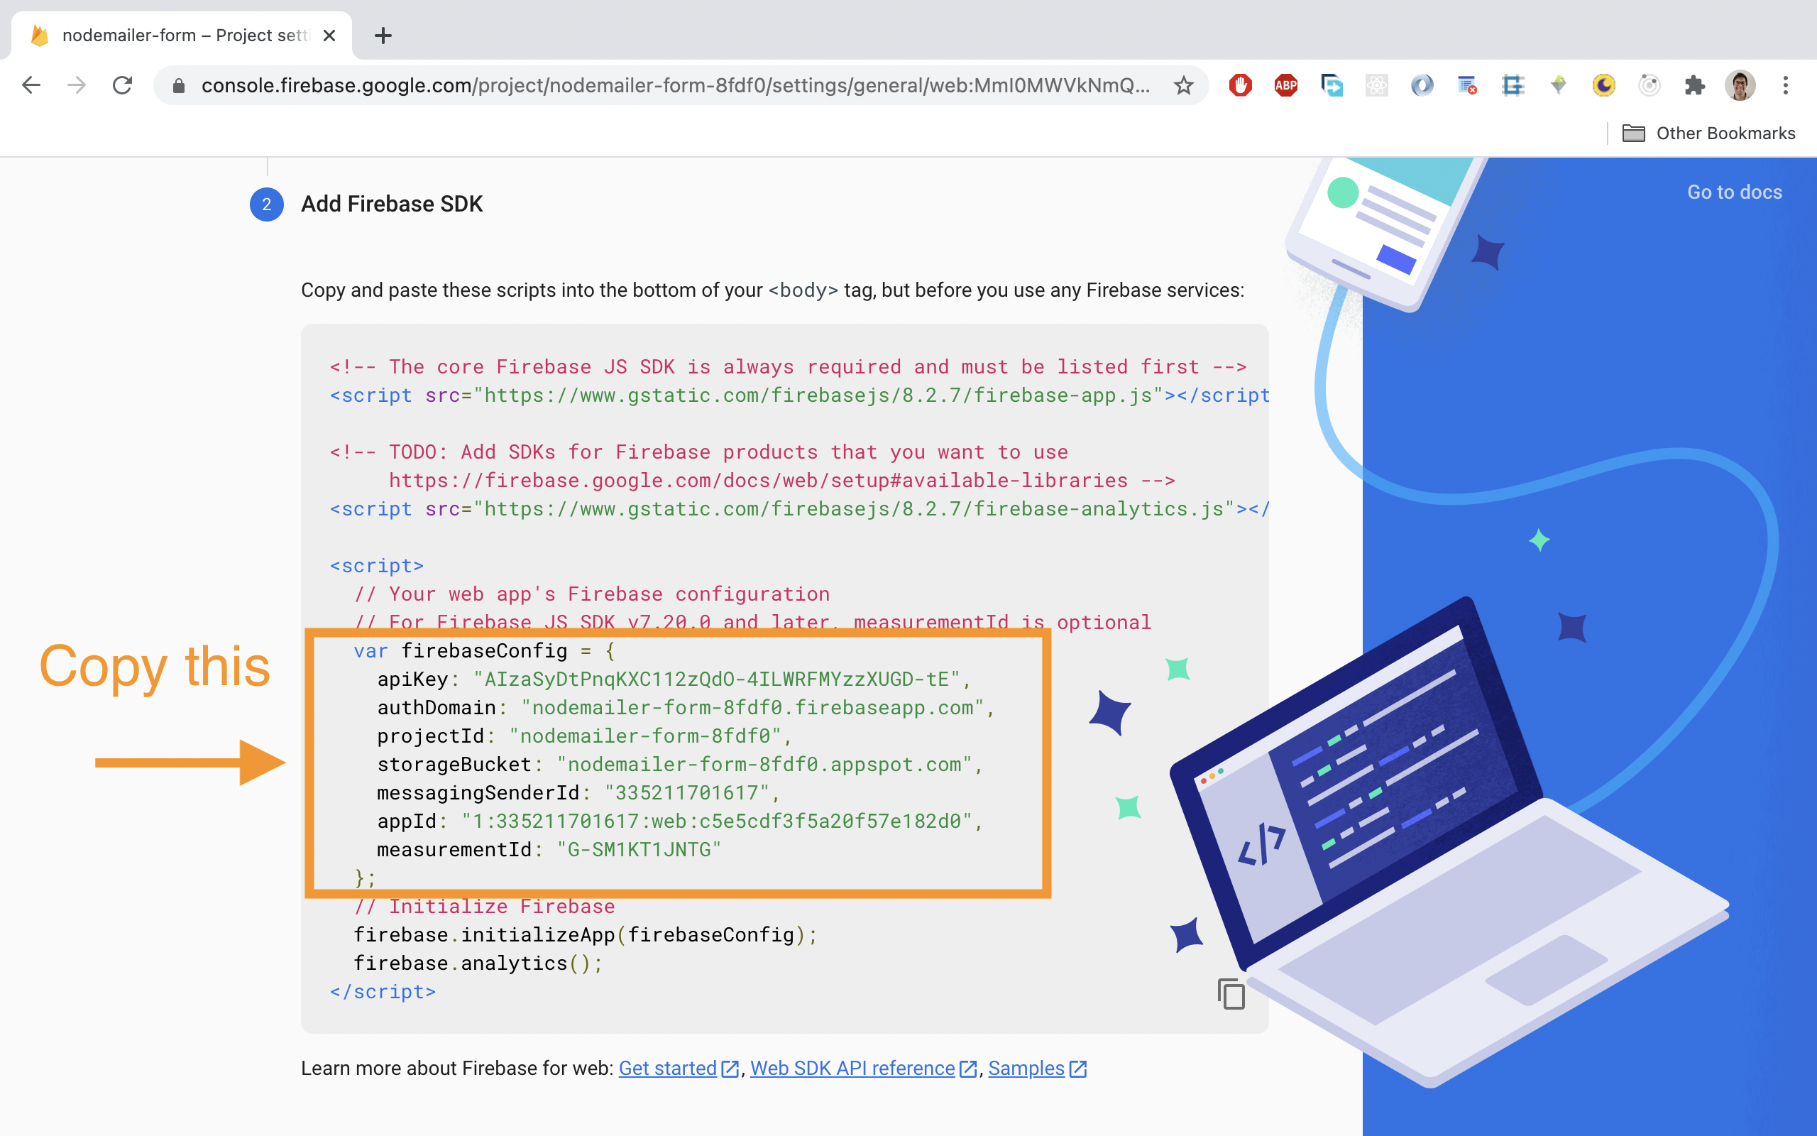Image resolution: width=1817 pixels, height=1136 pixels.
Task: Open the React Developer Tools extension
Action: point(1376,86)
